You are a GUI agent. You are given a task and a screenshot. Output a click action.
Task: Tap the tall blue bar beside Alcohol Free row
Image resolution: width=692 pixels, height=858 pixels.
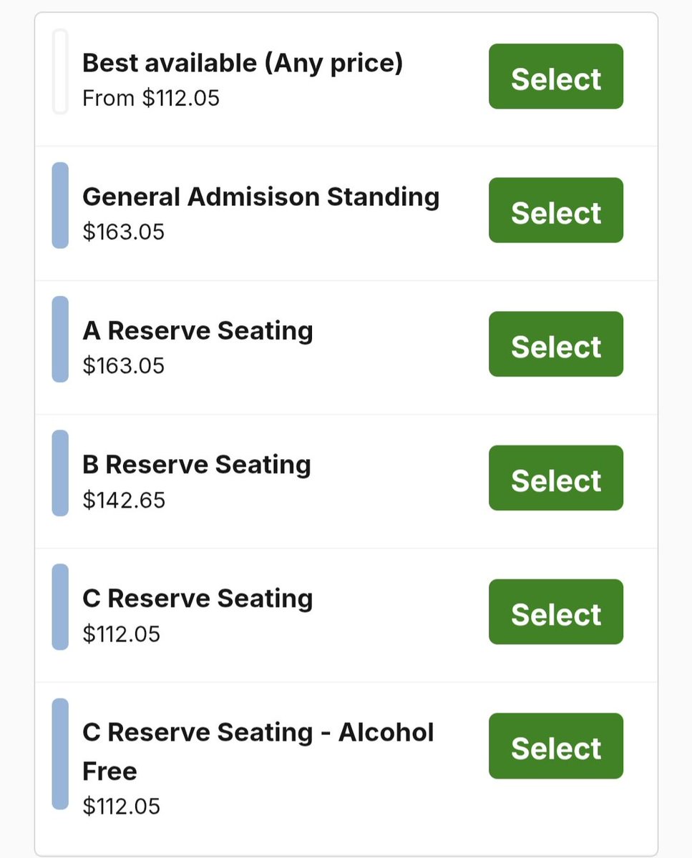60,754
